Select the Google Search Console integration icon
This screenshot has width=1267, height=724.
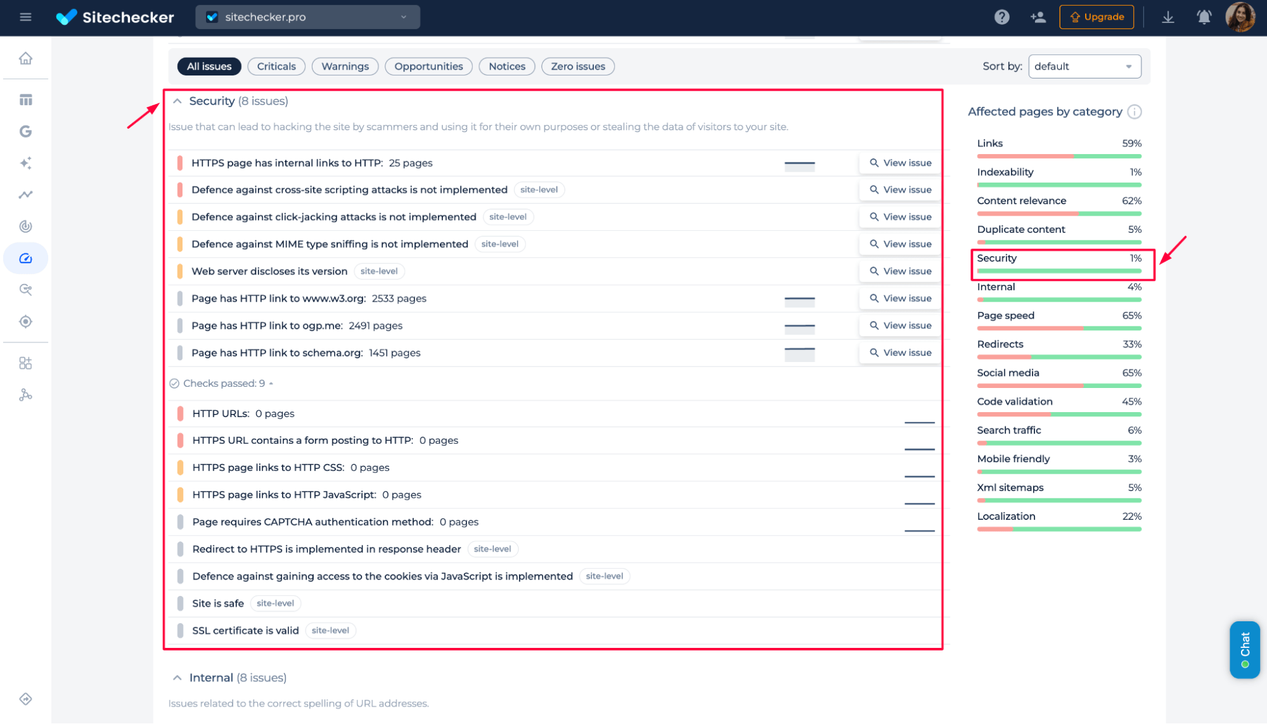25,131
